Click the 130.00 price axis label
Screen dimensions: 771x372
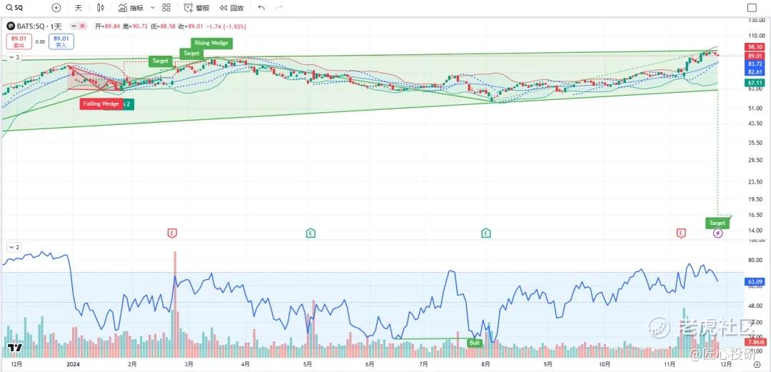[757, 21]
